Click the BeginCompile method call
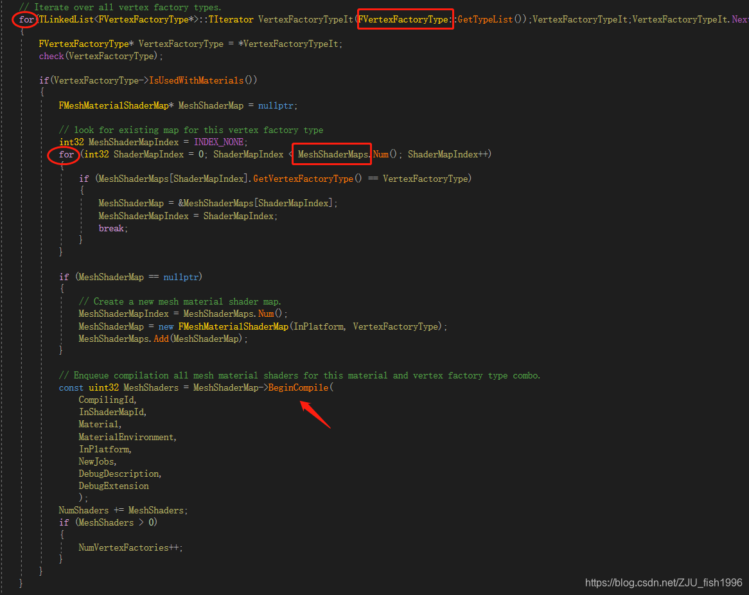 click(298, 387)
